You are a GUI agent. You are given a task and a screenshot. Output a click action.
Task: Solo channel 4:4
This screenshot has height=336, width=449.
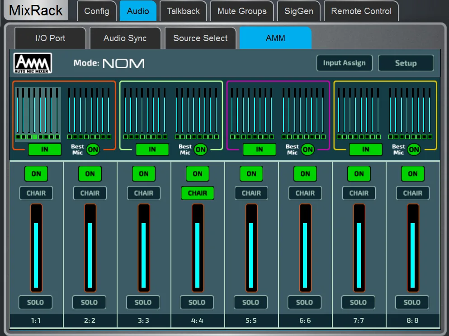click(x=197, y=302)
